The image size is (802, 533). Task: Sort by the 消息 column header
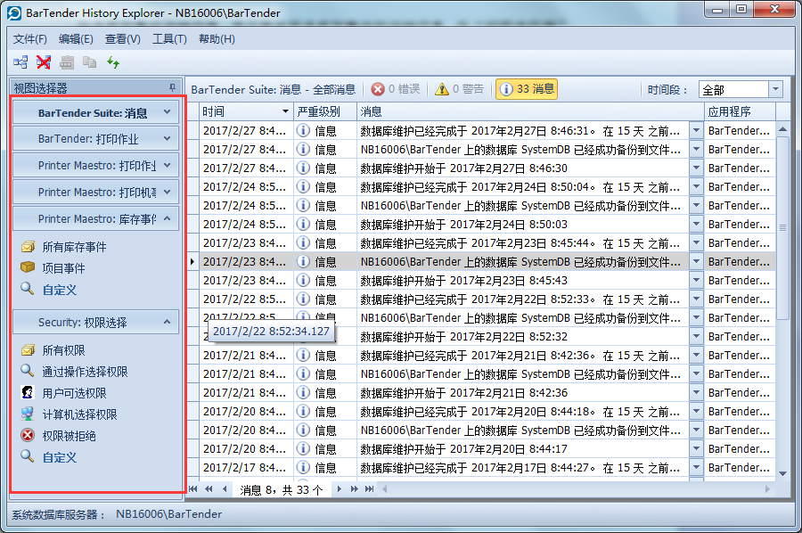(x=530, y=111)
